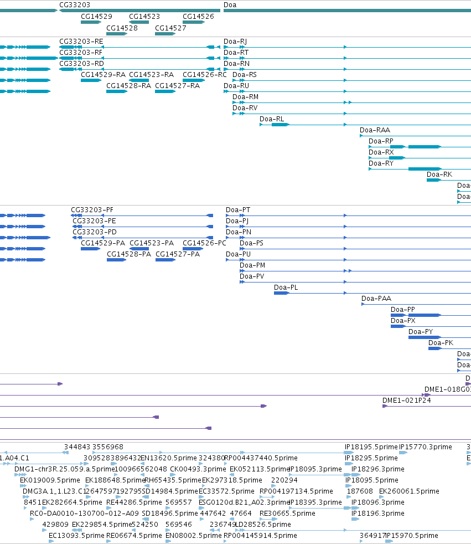This screenshot has width=471, height=544.
Task: Select the CG33203-PE protein label
Action: click(94, 221)
